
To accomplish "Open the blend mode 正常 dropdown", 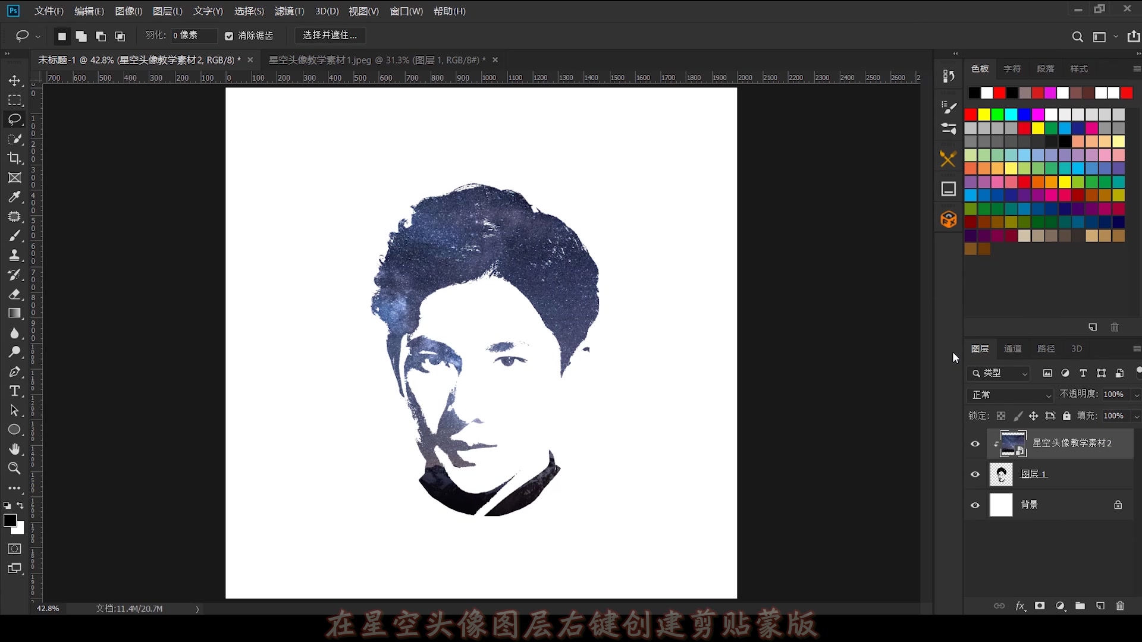I will tap(1011, 395).
